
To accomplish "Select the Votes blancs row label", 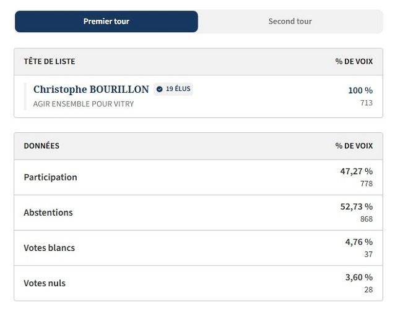I will (x=49, y=248).
